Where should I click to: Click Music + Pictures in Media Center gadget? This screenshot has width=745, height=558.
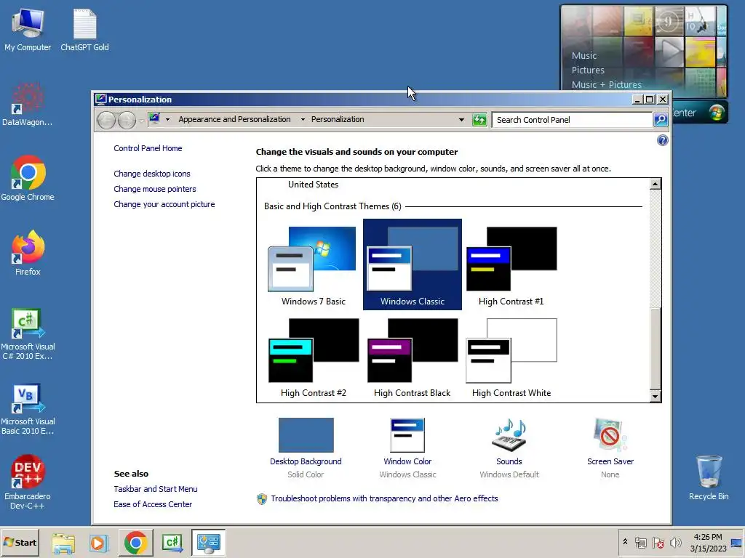coord(606,84)
